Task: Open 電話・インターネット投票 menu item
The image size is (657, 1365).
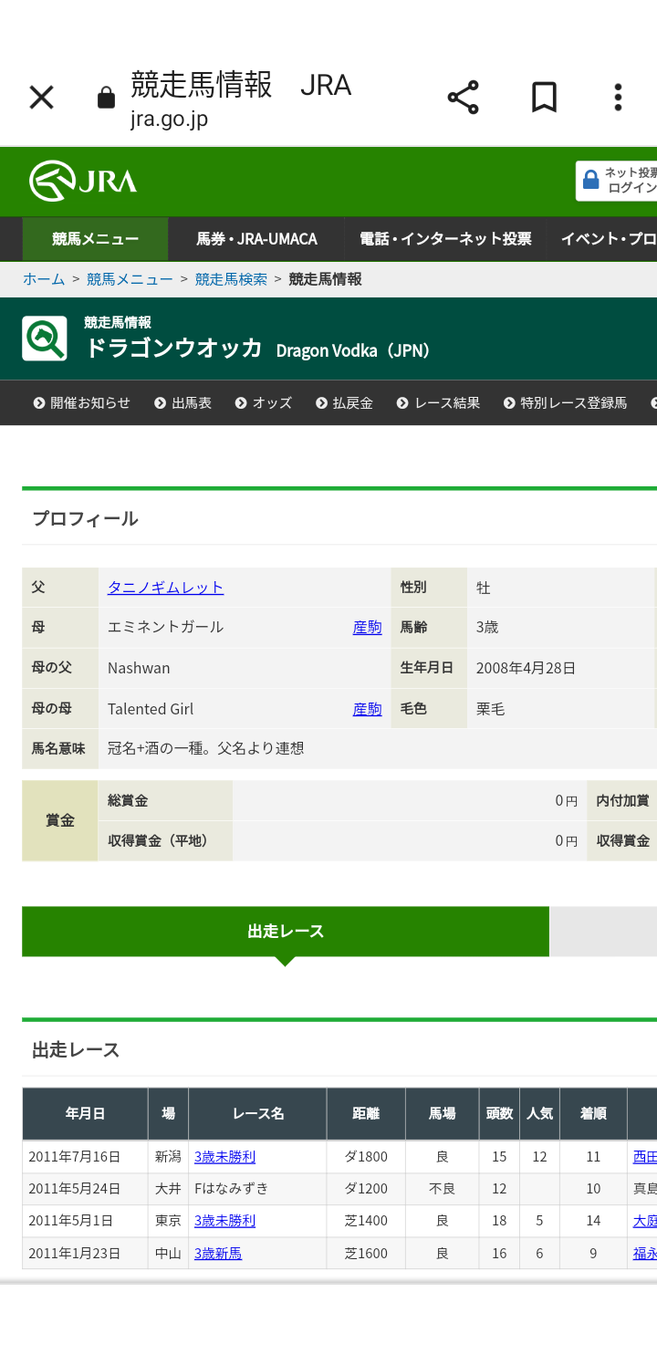Action: [x=445, y=239]
